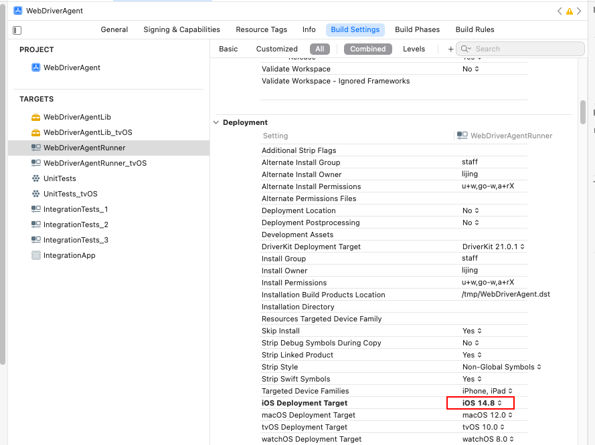Click the Build Settings tab

point(355,29)
